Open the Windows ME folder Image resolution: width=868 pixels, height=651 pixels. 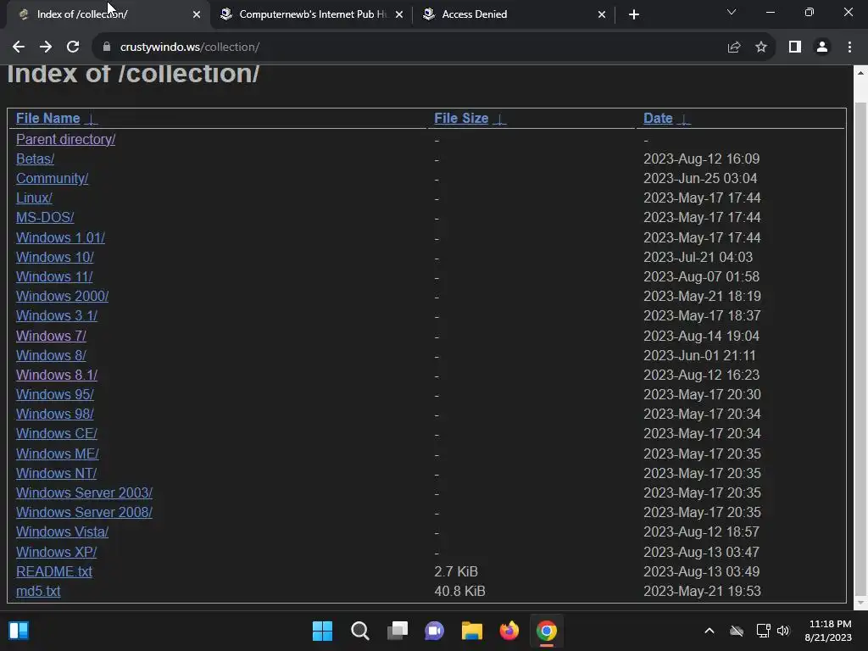click(x=58, y=454)
